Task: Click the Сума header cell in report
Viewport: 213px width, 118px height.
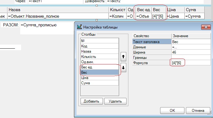Action: pos(195,10)
